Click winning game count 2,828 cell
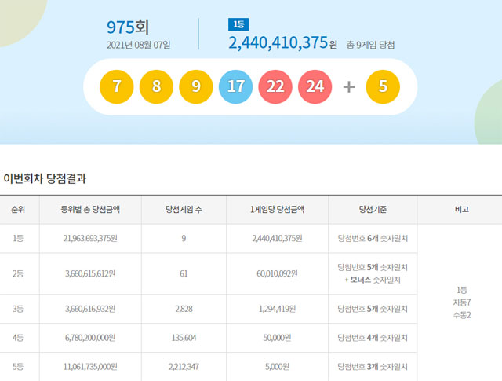 click(x=184, y=309)
